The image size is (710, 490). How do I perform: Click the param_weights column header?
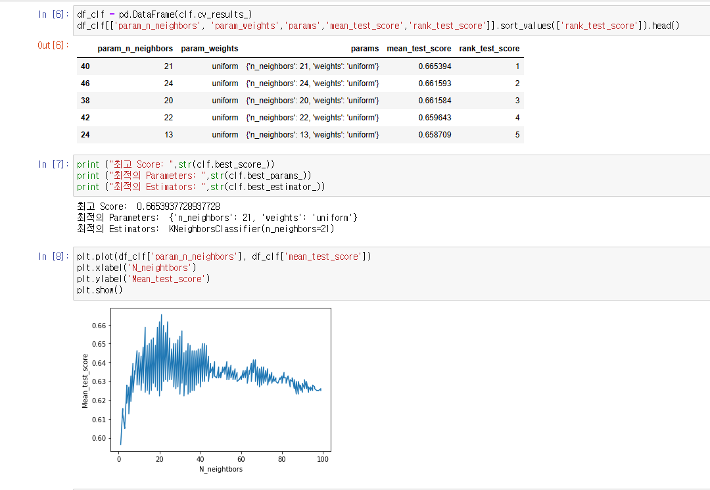tap(210, 49)
